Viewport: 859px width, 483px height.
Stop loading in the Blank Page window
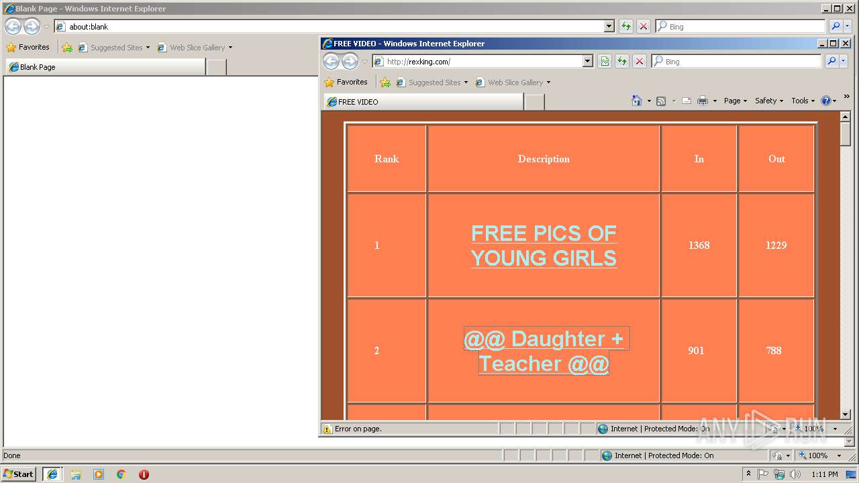pos(644,26)
